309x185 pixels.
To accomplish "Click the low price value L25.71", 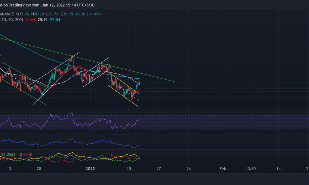I will 52,14.
